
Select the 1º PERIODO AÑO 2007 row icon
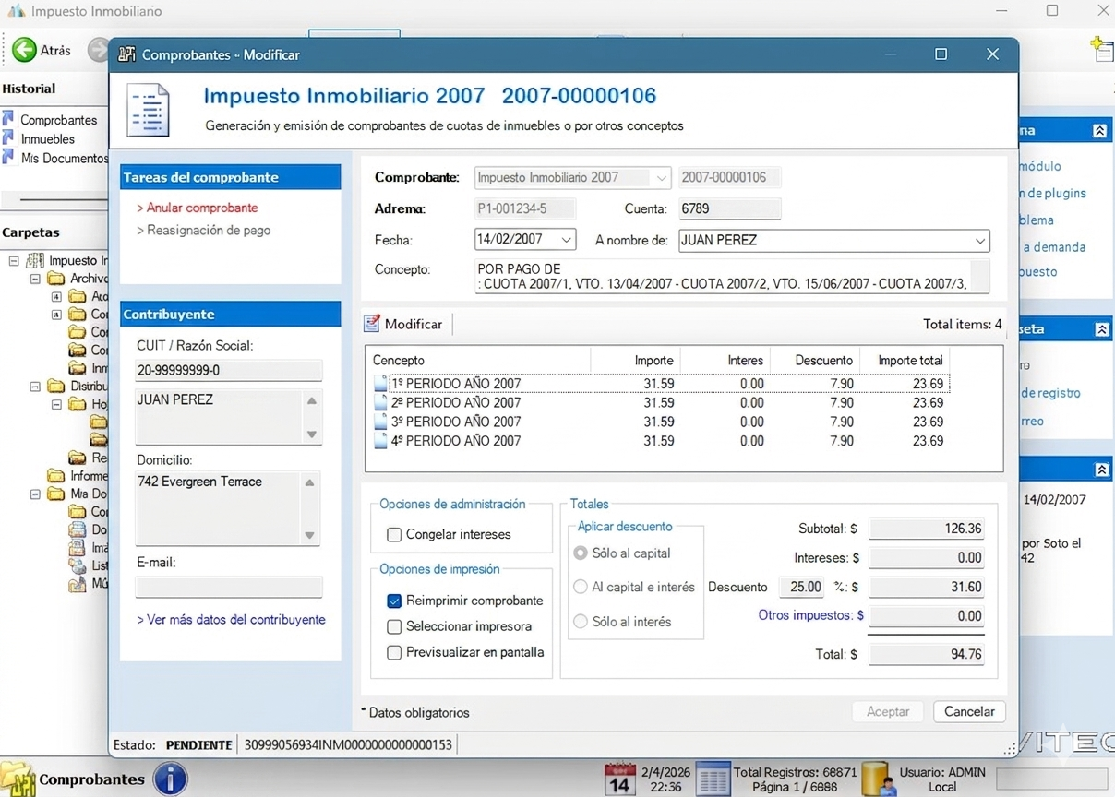click(380, 384)
